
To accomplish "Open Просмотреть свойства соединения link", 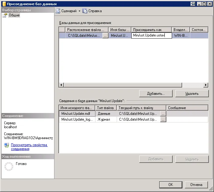I will (x=29, y=147).
